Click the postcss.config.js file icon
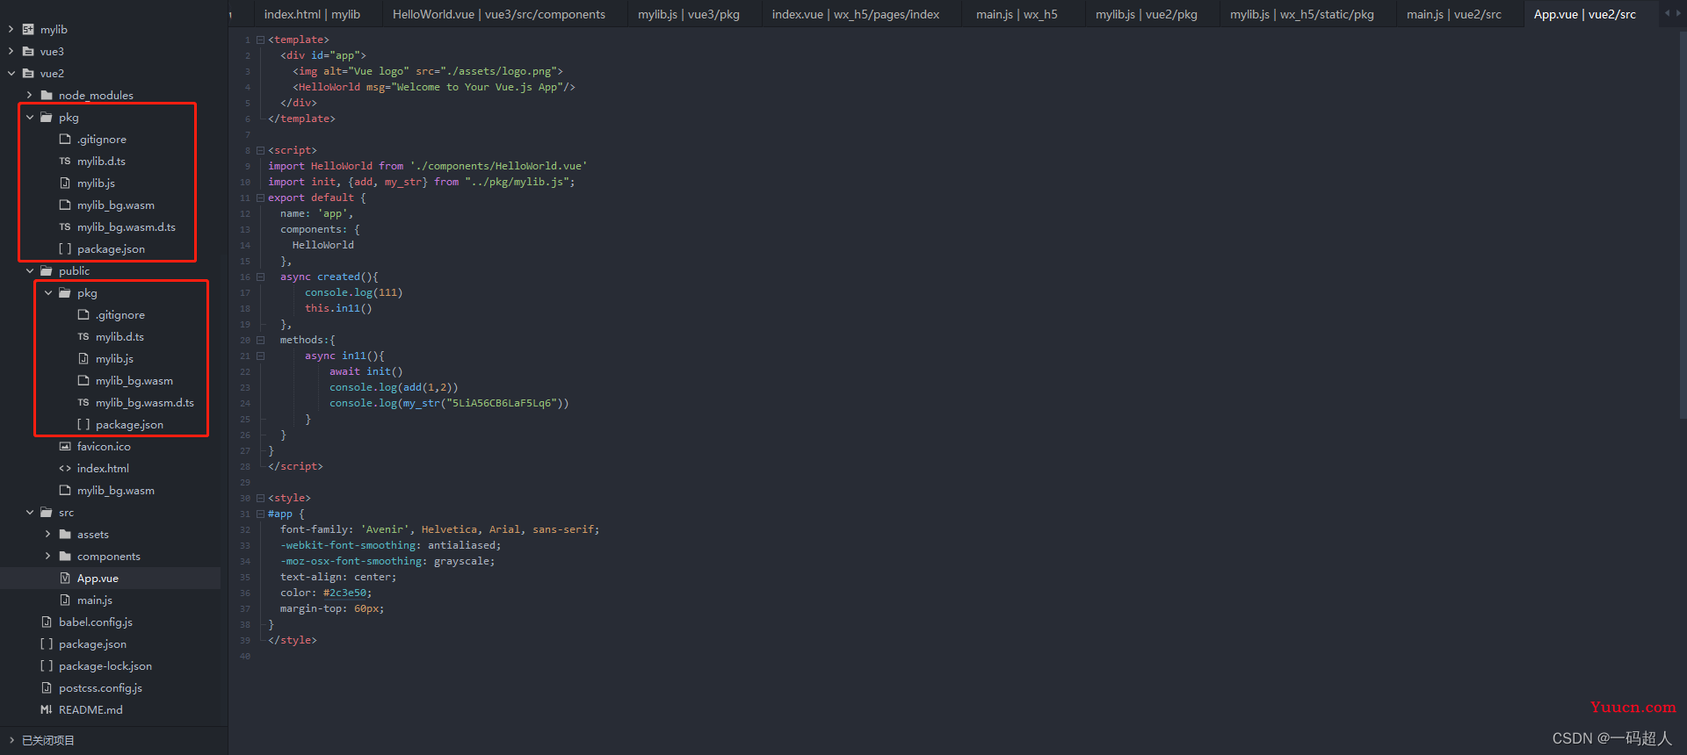 click(x=47, y=687)
